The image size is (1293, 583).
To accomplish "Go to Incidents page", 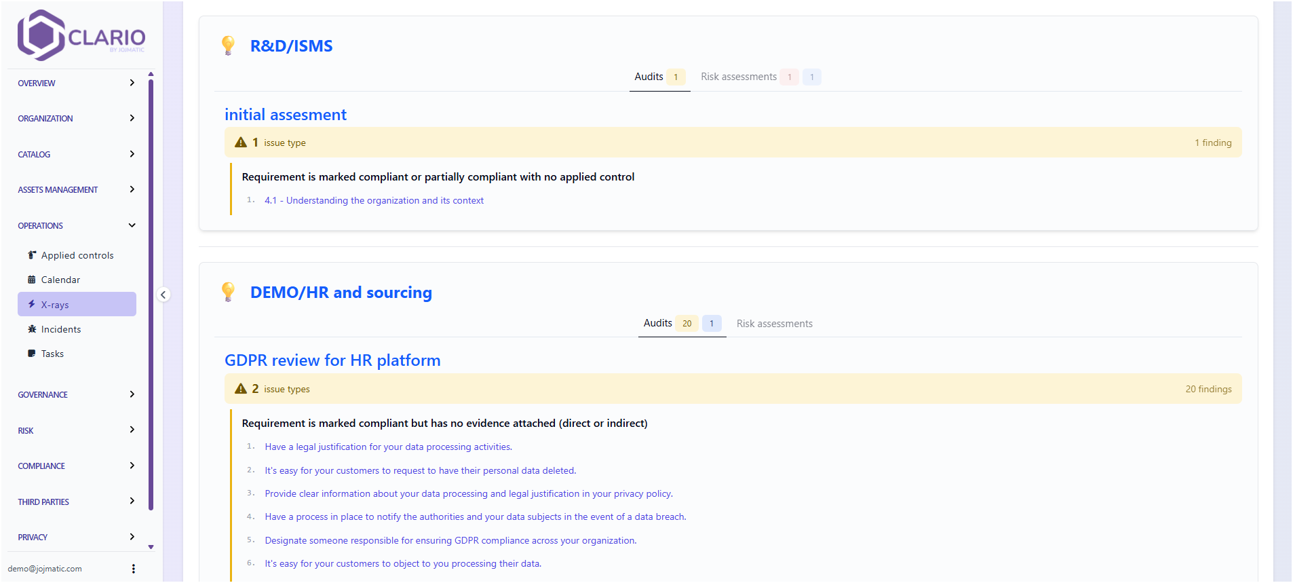I will [60, 329].
